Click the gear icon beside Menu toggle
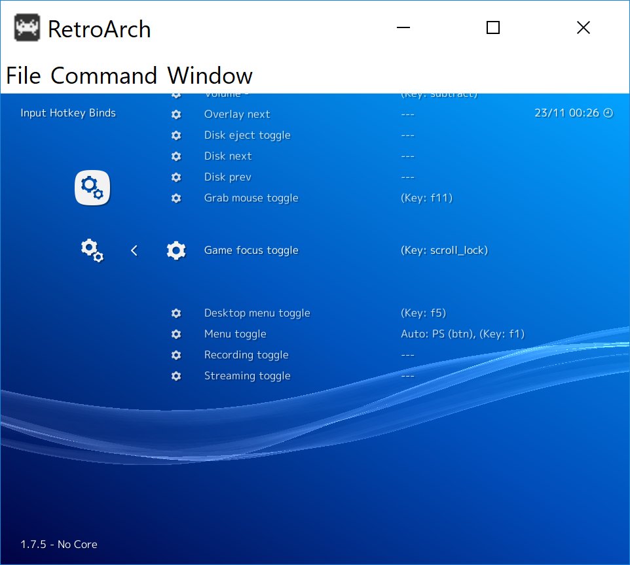The width and height of the screenshot is (630, 565). pos(176,334)
